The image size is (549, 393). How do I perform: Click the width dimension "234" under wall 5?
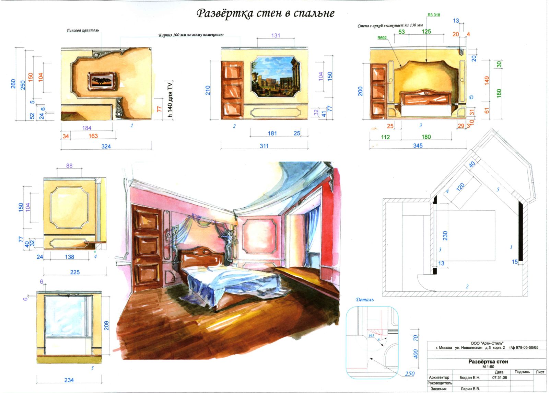[69, 380]
